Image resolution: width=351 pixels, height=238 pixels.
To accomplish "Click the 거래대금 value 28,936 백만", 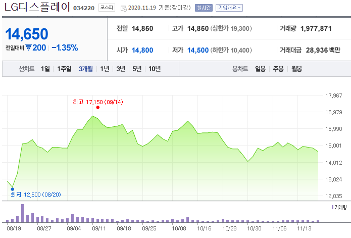I will 323,50.
